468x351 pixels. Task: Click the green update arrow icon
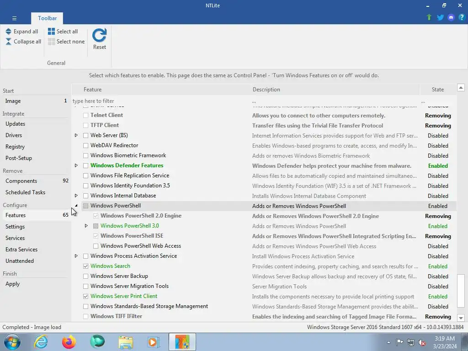tap(429, 17)
